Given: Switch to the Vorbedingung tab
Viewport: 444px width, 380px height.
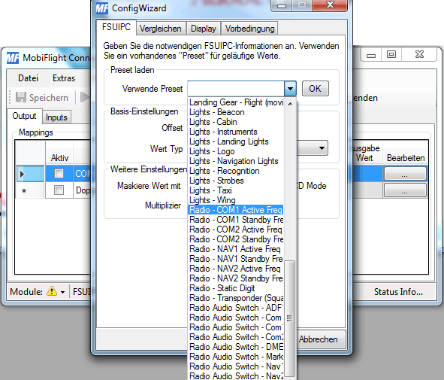Looking at the screenshot, I should pos(249,29).
